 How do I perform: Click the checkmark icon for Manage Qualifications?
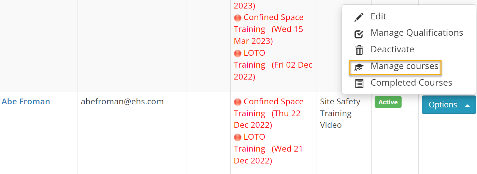[359, 34]
